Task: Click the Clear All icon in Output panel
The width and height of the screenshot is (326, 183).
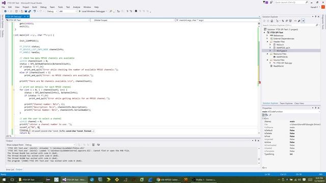Action: click(x=93, y=145)
